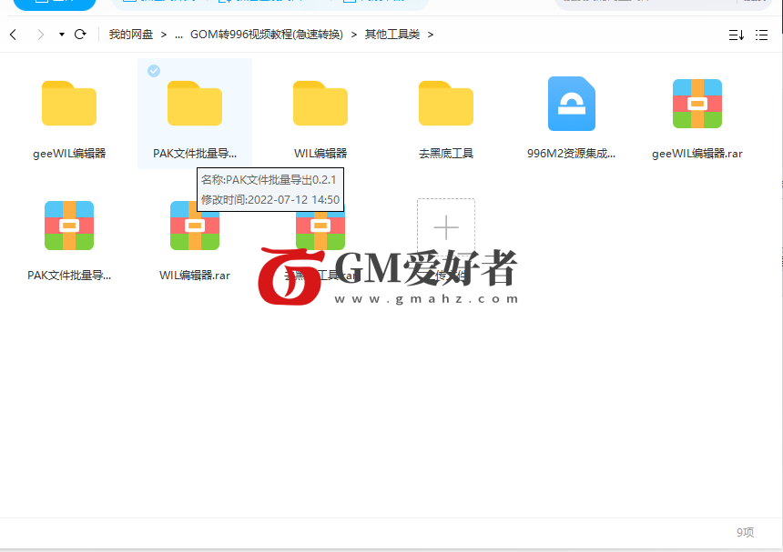Switch to list view mode
Image resolution: width=783 pixels, height=552 pixels.
click(761, 35)
